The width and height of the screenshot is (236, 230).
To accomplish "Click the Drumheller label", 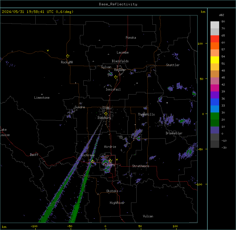I will (174, 133).
